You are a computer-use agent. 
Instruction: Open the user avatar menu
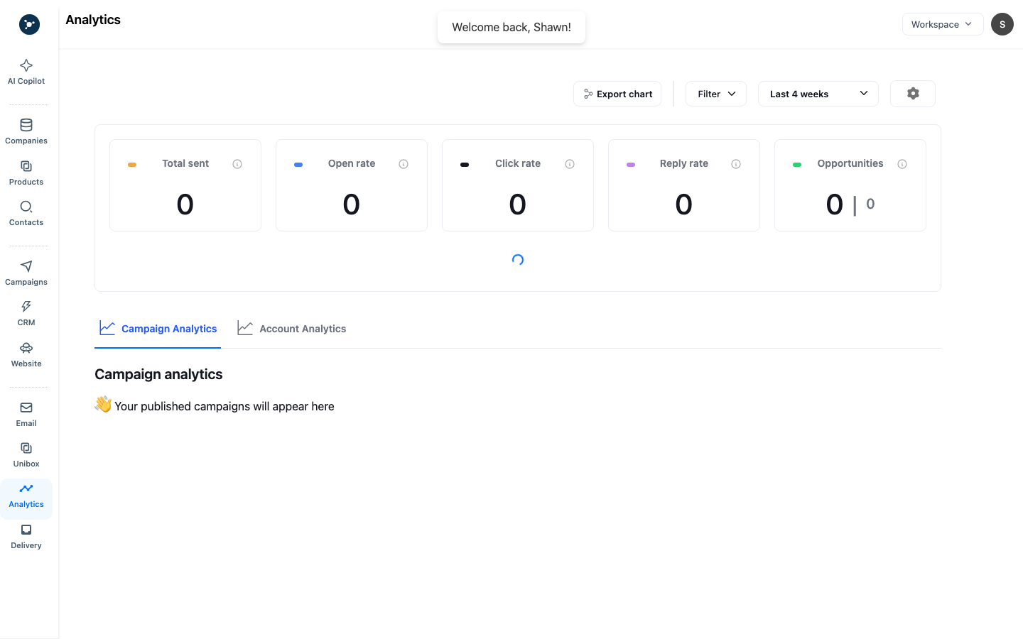1002,24
